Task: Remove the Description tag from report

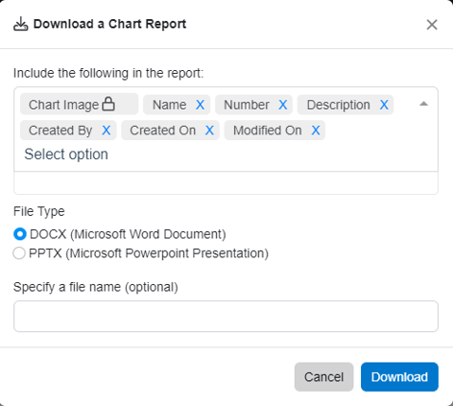Action: [384, 105]
